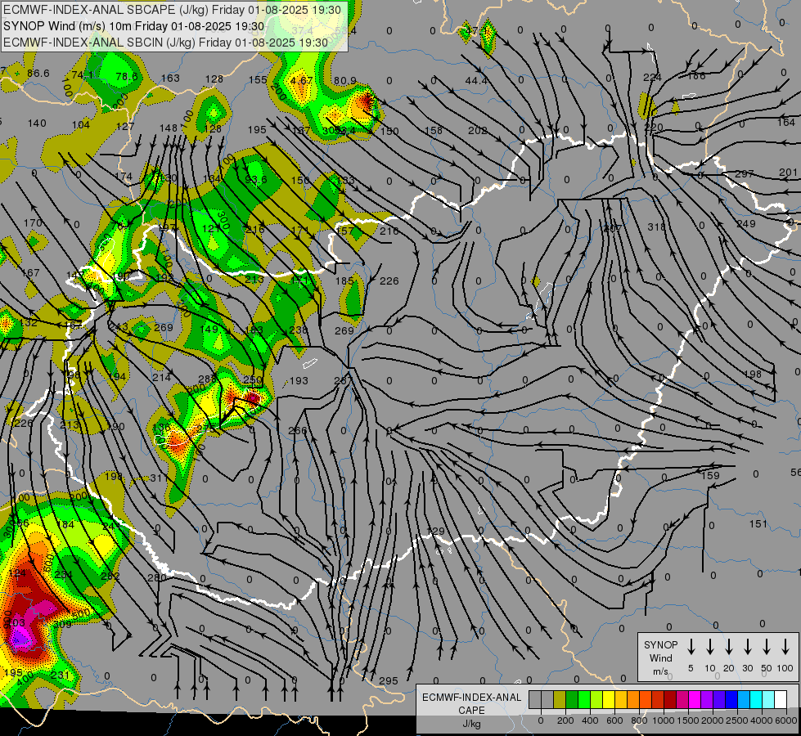Screen dimensions: 801x736
Task: Click the 100 m/s wind arrow in legend
Action: pyautogui.click(x=785, y=647)
